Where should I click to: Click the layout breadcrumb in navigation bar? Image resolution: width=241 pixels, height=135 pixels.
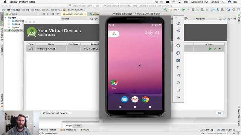[56, 10]
